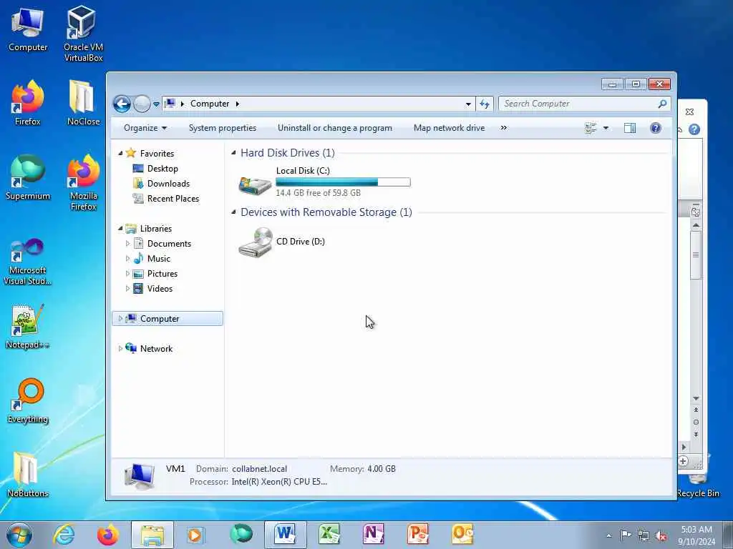Select Recent Places in Favorites
733x549 pixels.
[166, 199]
